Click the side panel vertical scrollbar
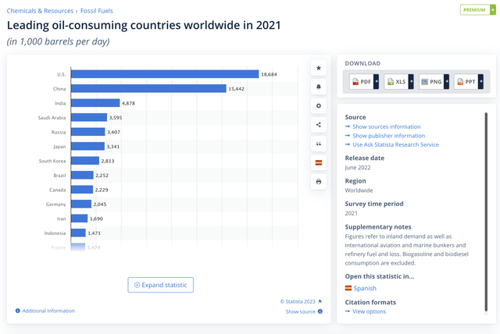The image size is (500, 334). pyautogui.click(x=486, y=211)
